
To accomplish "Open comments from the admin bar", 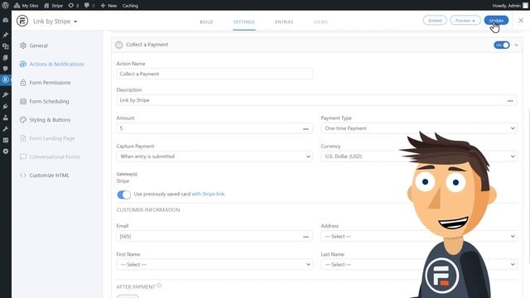I will pos(89,6).
